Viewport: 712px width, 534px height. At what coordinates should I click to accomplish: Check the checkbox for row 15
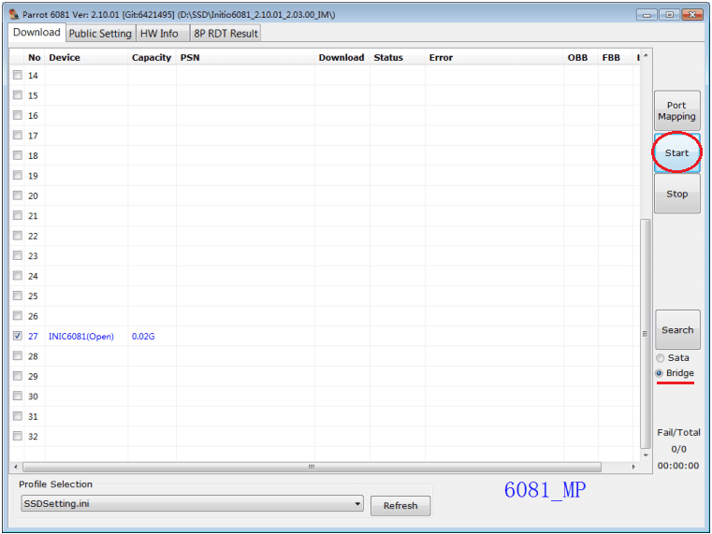coord(17,94)
